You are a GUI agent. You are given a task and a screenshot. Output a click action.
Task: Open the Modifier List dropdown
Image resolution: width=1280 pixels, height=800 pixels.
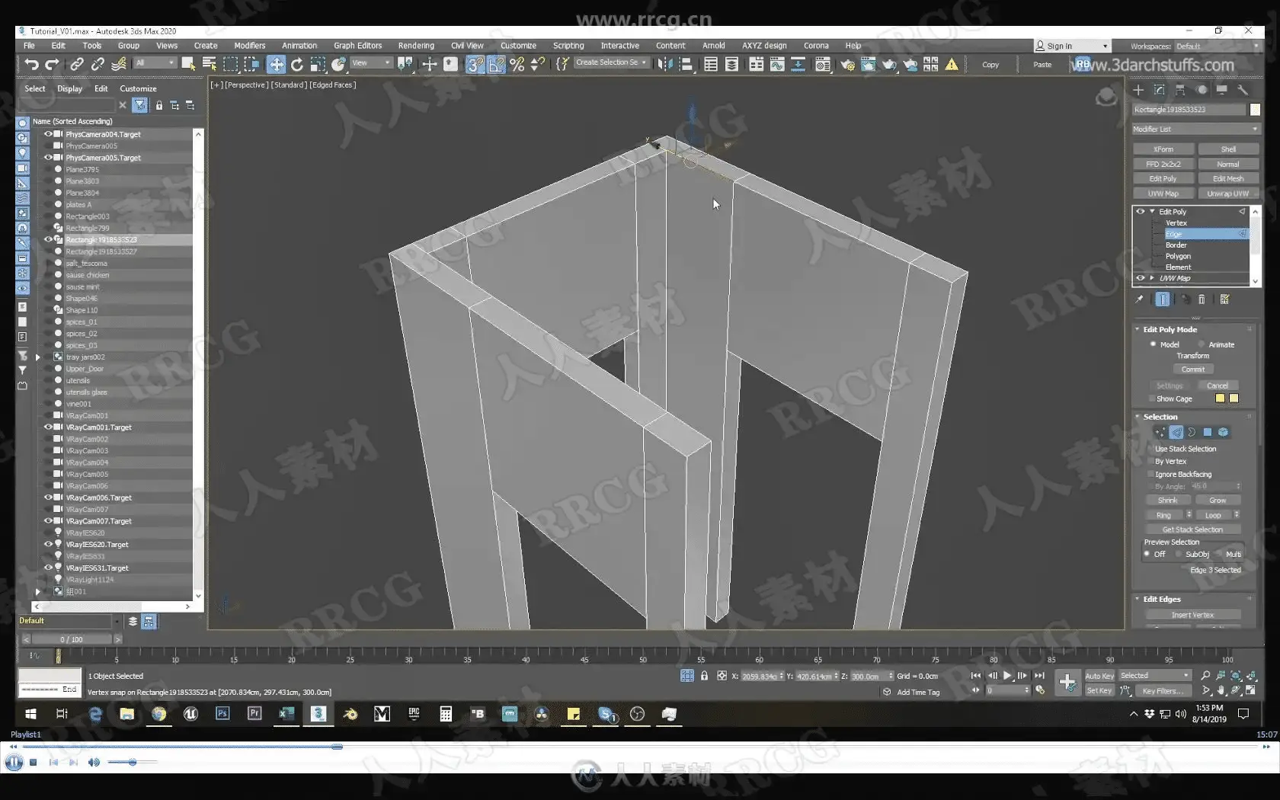click(x=1196, y=129)
